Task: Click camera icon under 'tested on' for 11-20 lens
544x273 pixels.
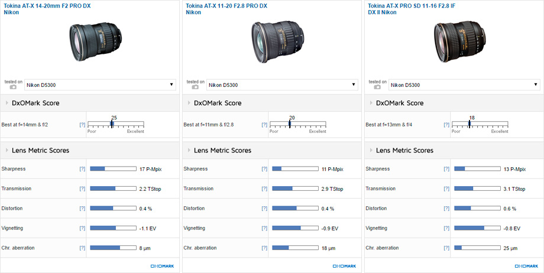Action: pos(195,87)
